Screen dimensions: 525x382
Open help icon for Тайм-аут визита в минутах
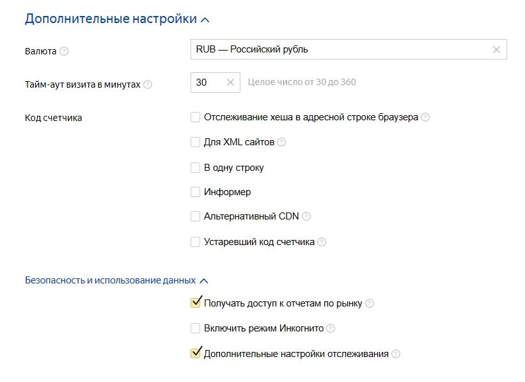point(148,84)
